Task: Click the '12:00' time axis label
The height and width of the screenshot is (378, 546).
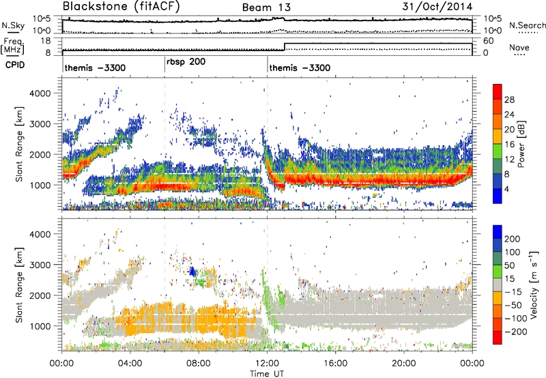Action: [267, 364]
